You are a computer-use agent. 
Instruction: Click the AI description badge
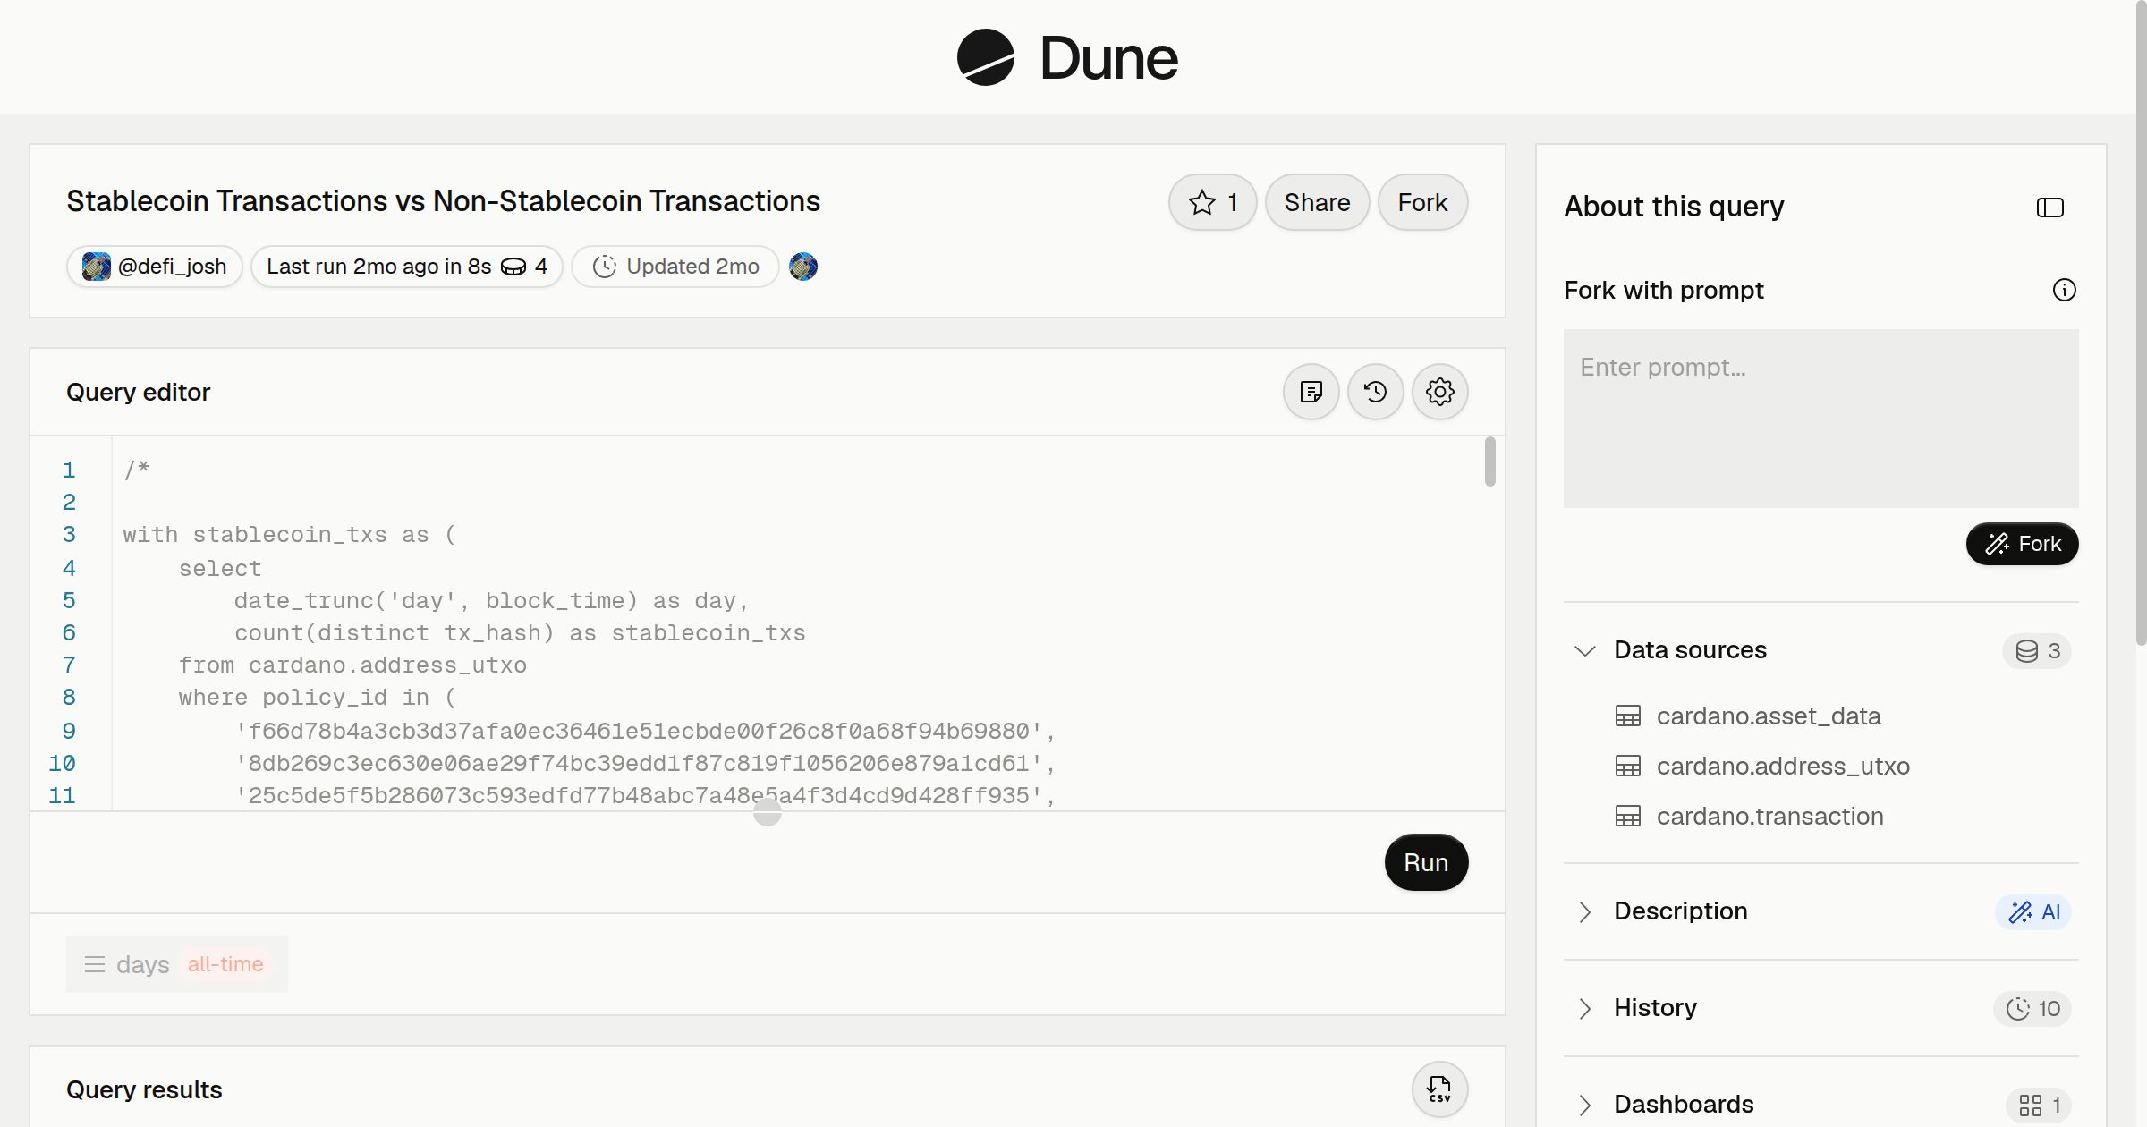2033,912
